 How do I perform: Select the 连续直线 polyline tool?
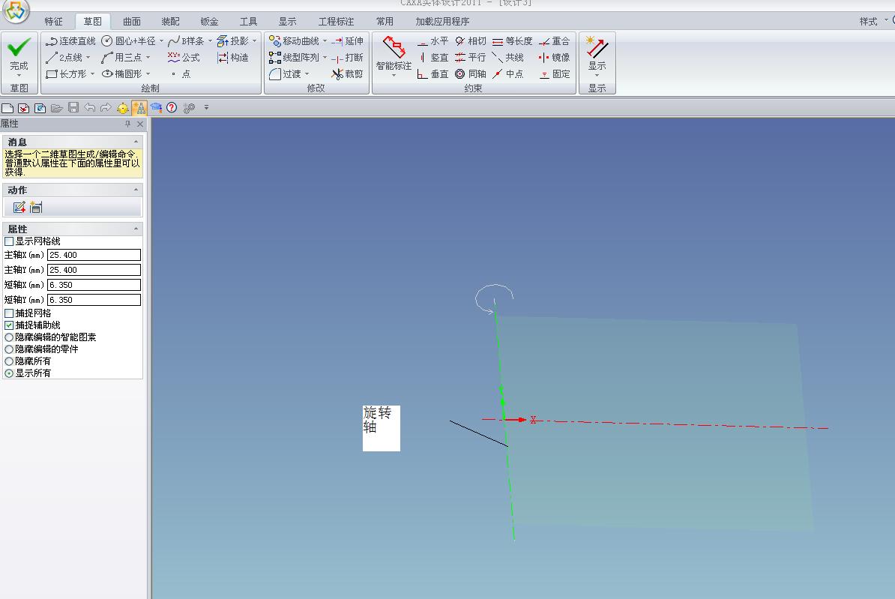tap(70, 41)
